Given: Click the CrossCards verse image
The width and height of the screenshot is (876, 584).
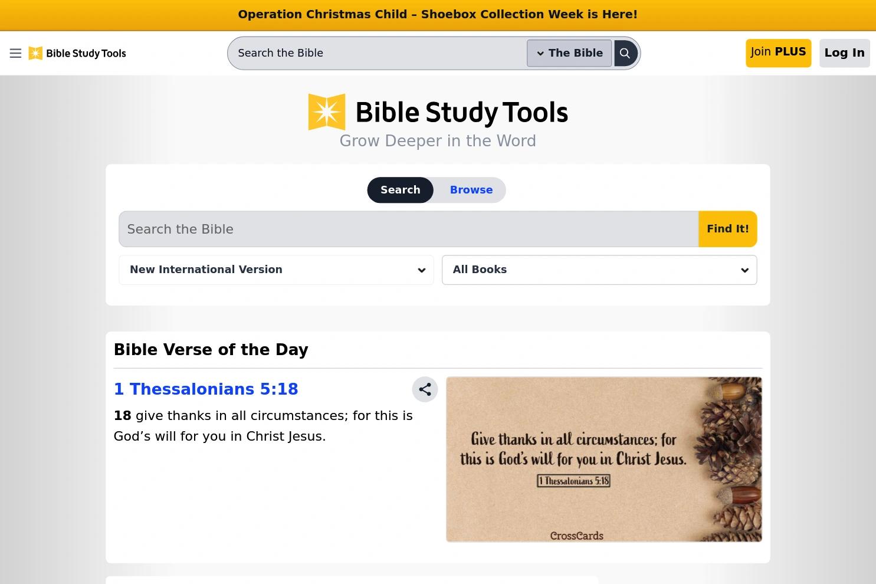Looking at the screenshot, I should click(603, 459).
